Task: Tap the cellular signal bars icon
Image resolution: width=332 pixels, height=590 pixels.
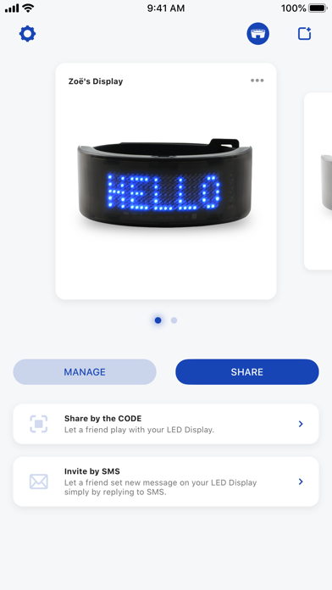Action: coord(12,8)
